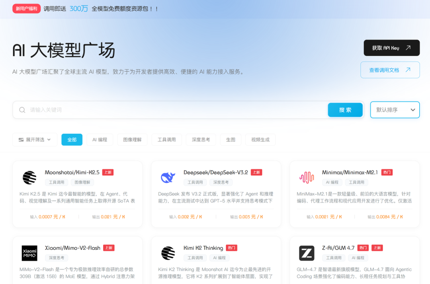Select the 生图 category tab
The width and height of the screenshot is (430, 284).
(x=231, y=140)
